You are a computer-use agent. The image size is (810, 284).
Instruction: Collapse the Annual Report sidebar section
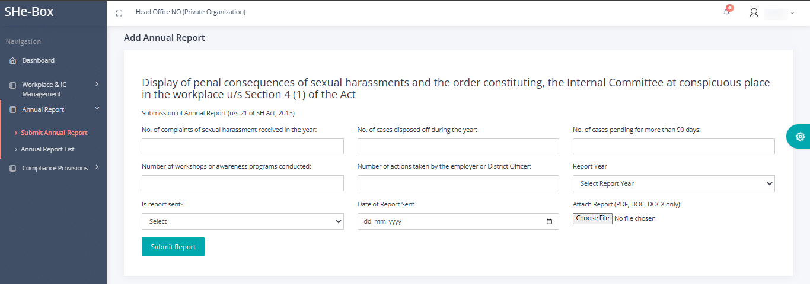[97, 109]
